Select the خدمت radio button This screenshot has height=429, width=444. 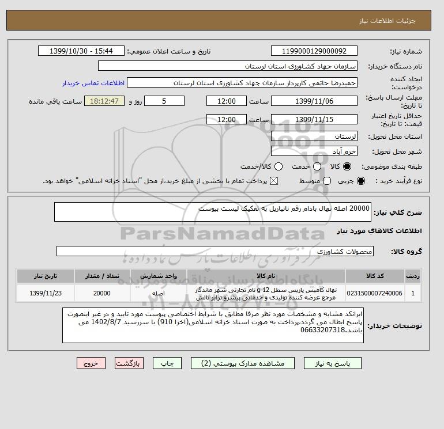(317, 167)
